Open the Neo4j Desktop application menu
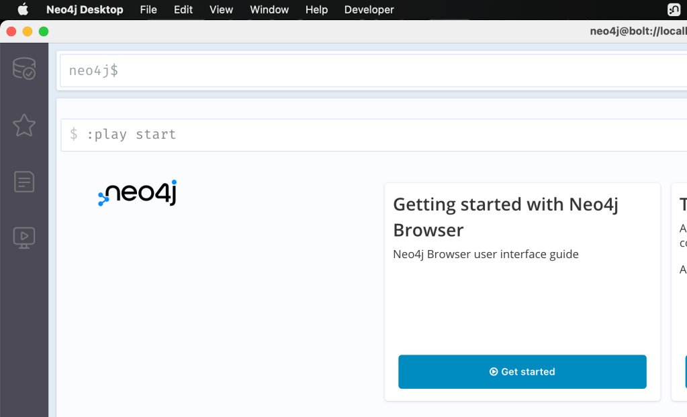The image size is (687, 417). [x=85, y=9]
